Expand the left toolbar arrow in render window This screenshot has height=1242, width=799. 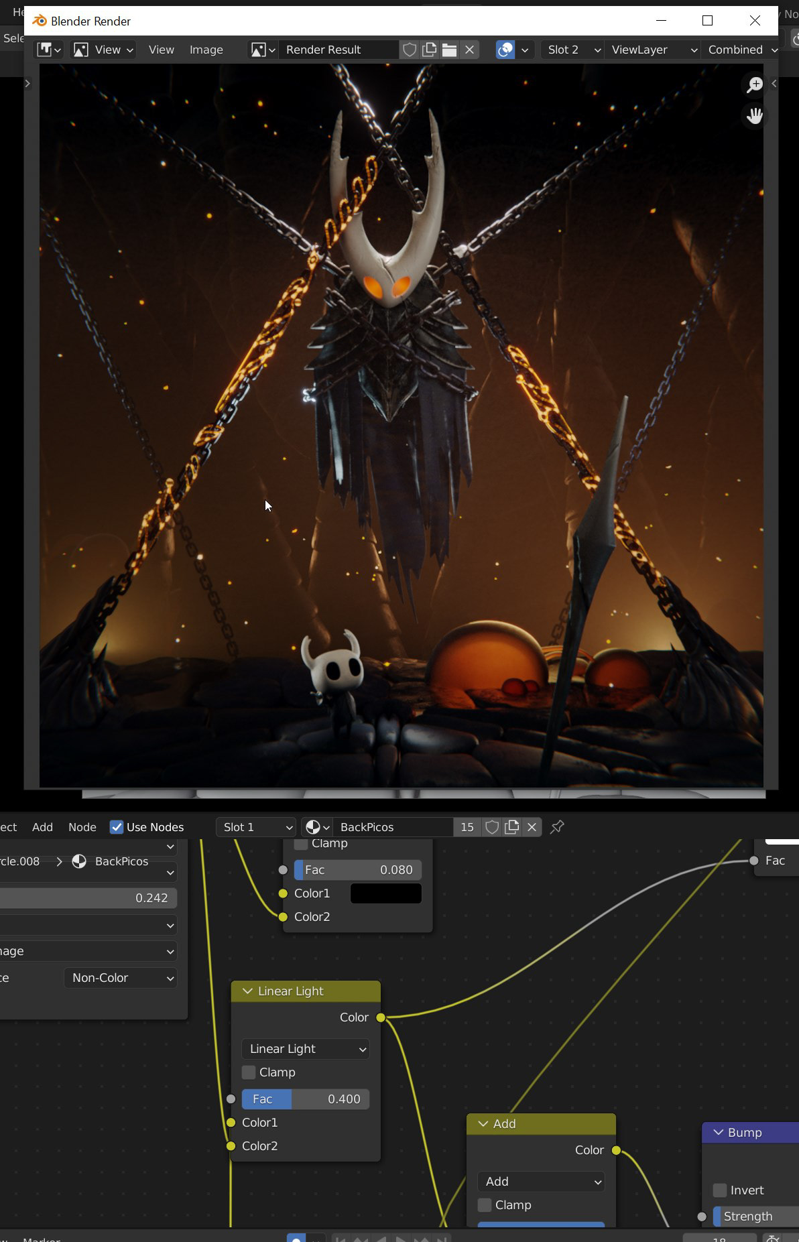pos(27,83)
